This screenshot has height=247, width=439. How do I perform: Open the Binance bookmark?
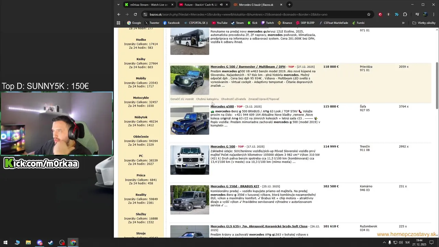pyautogui.click(x=285, y=23)
